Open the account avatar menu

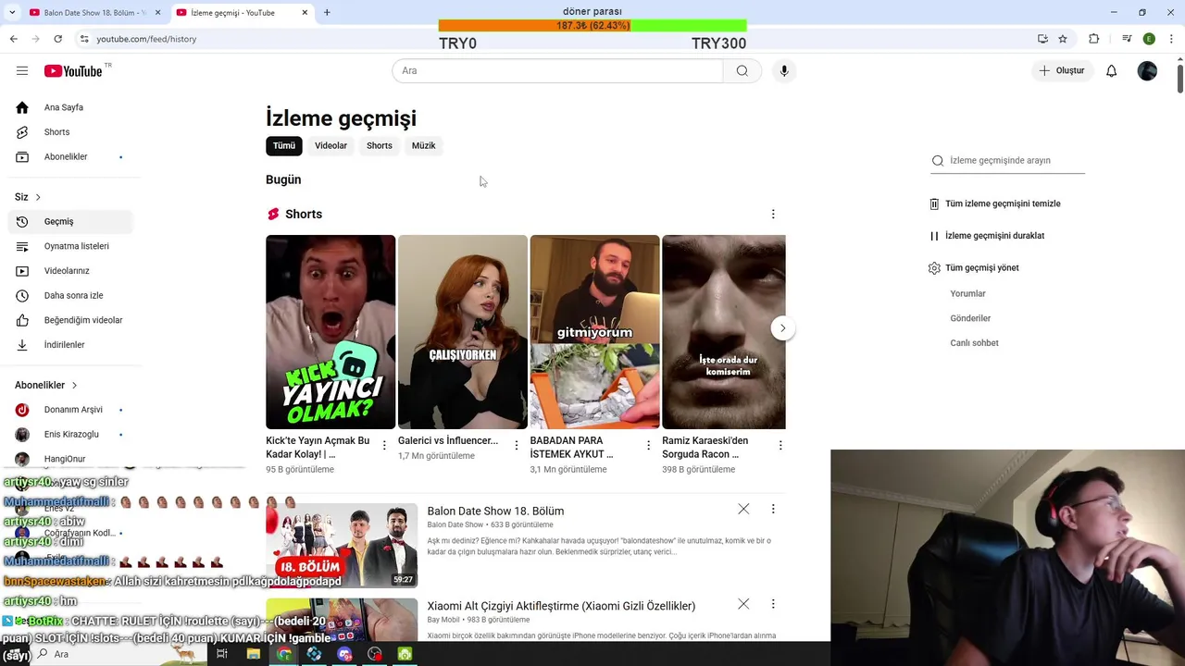1147,71
